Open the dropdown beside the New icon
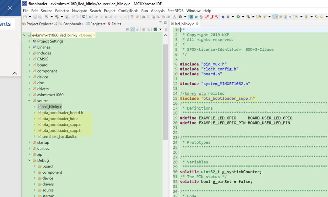This screenshot has height=197, width=328. coord(30,17)
